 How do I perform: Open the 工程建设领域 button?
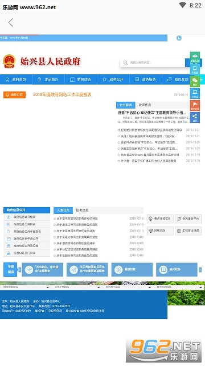coord(188,231)
